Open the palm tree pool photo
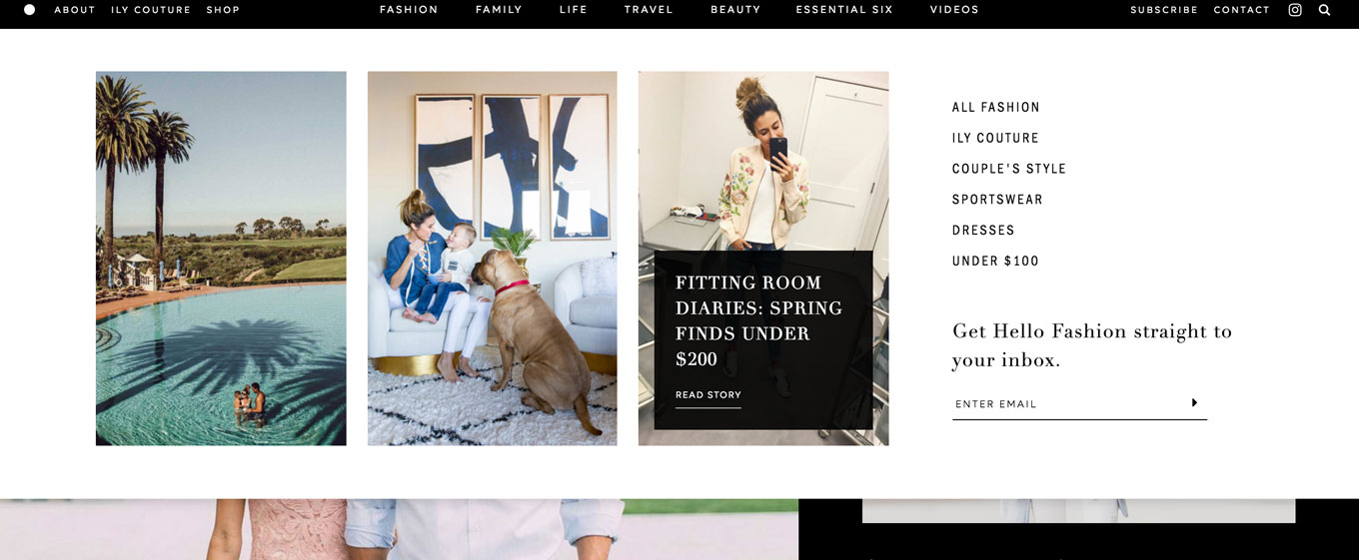The image size is (1359, 560). point(221,258)
